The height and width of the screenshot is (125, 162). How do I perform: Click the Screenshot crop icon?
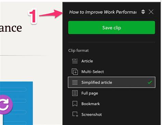75,114
